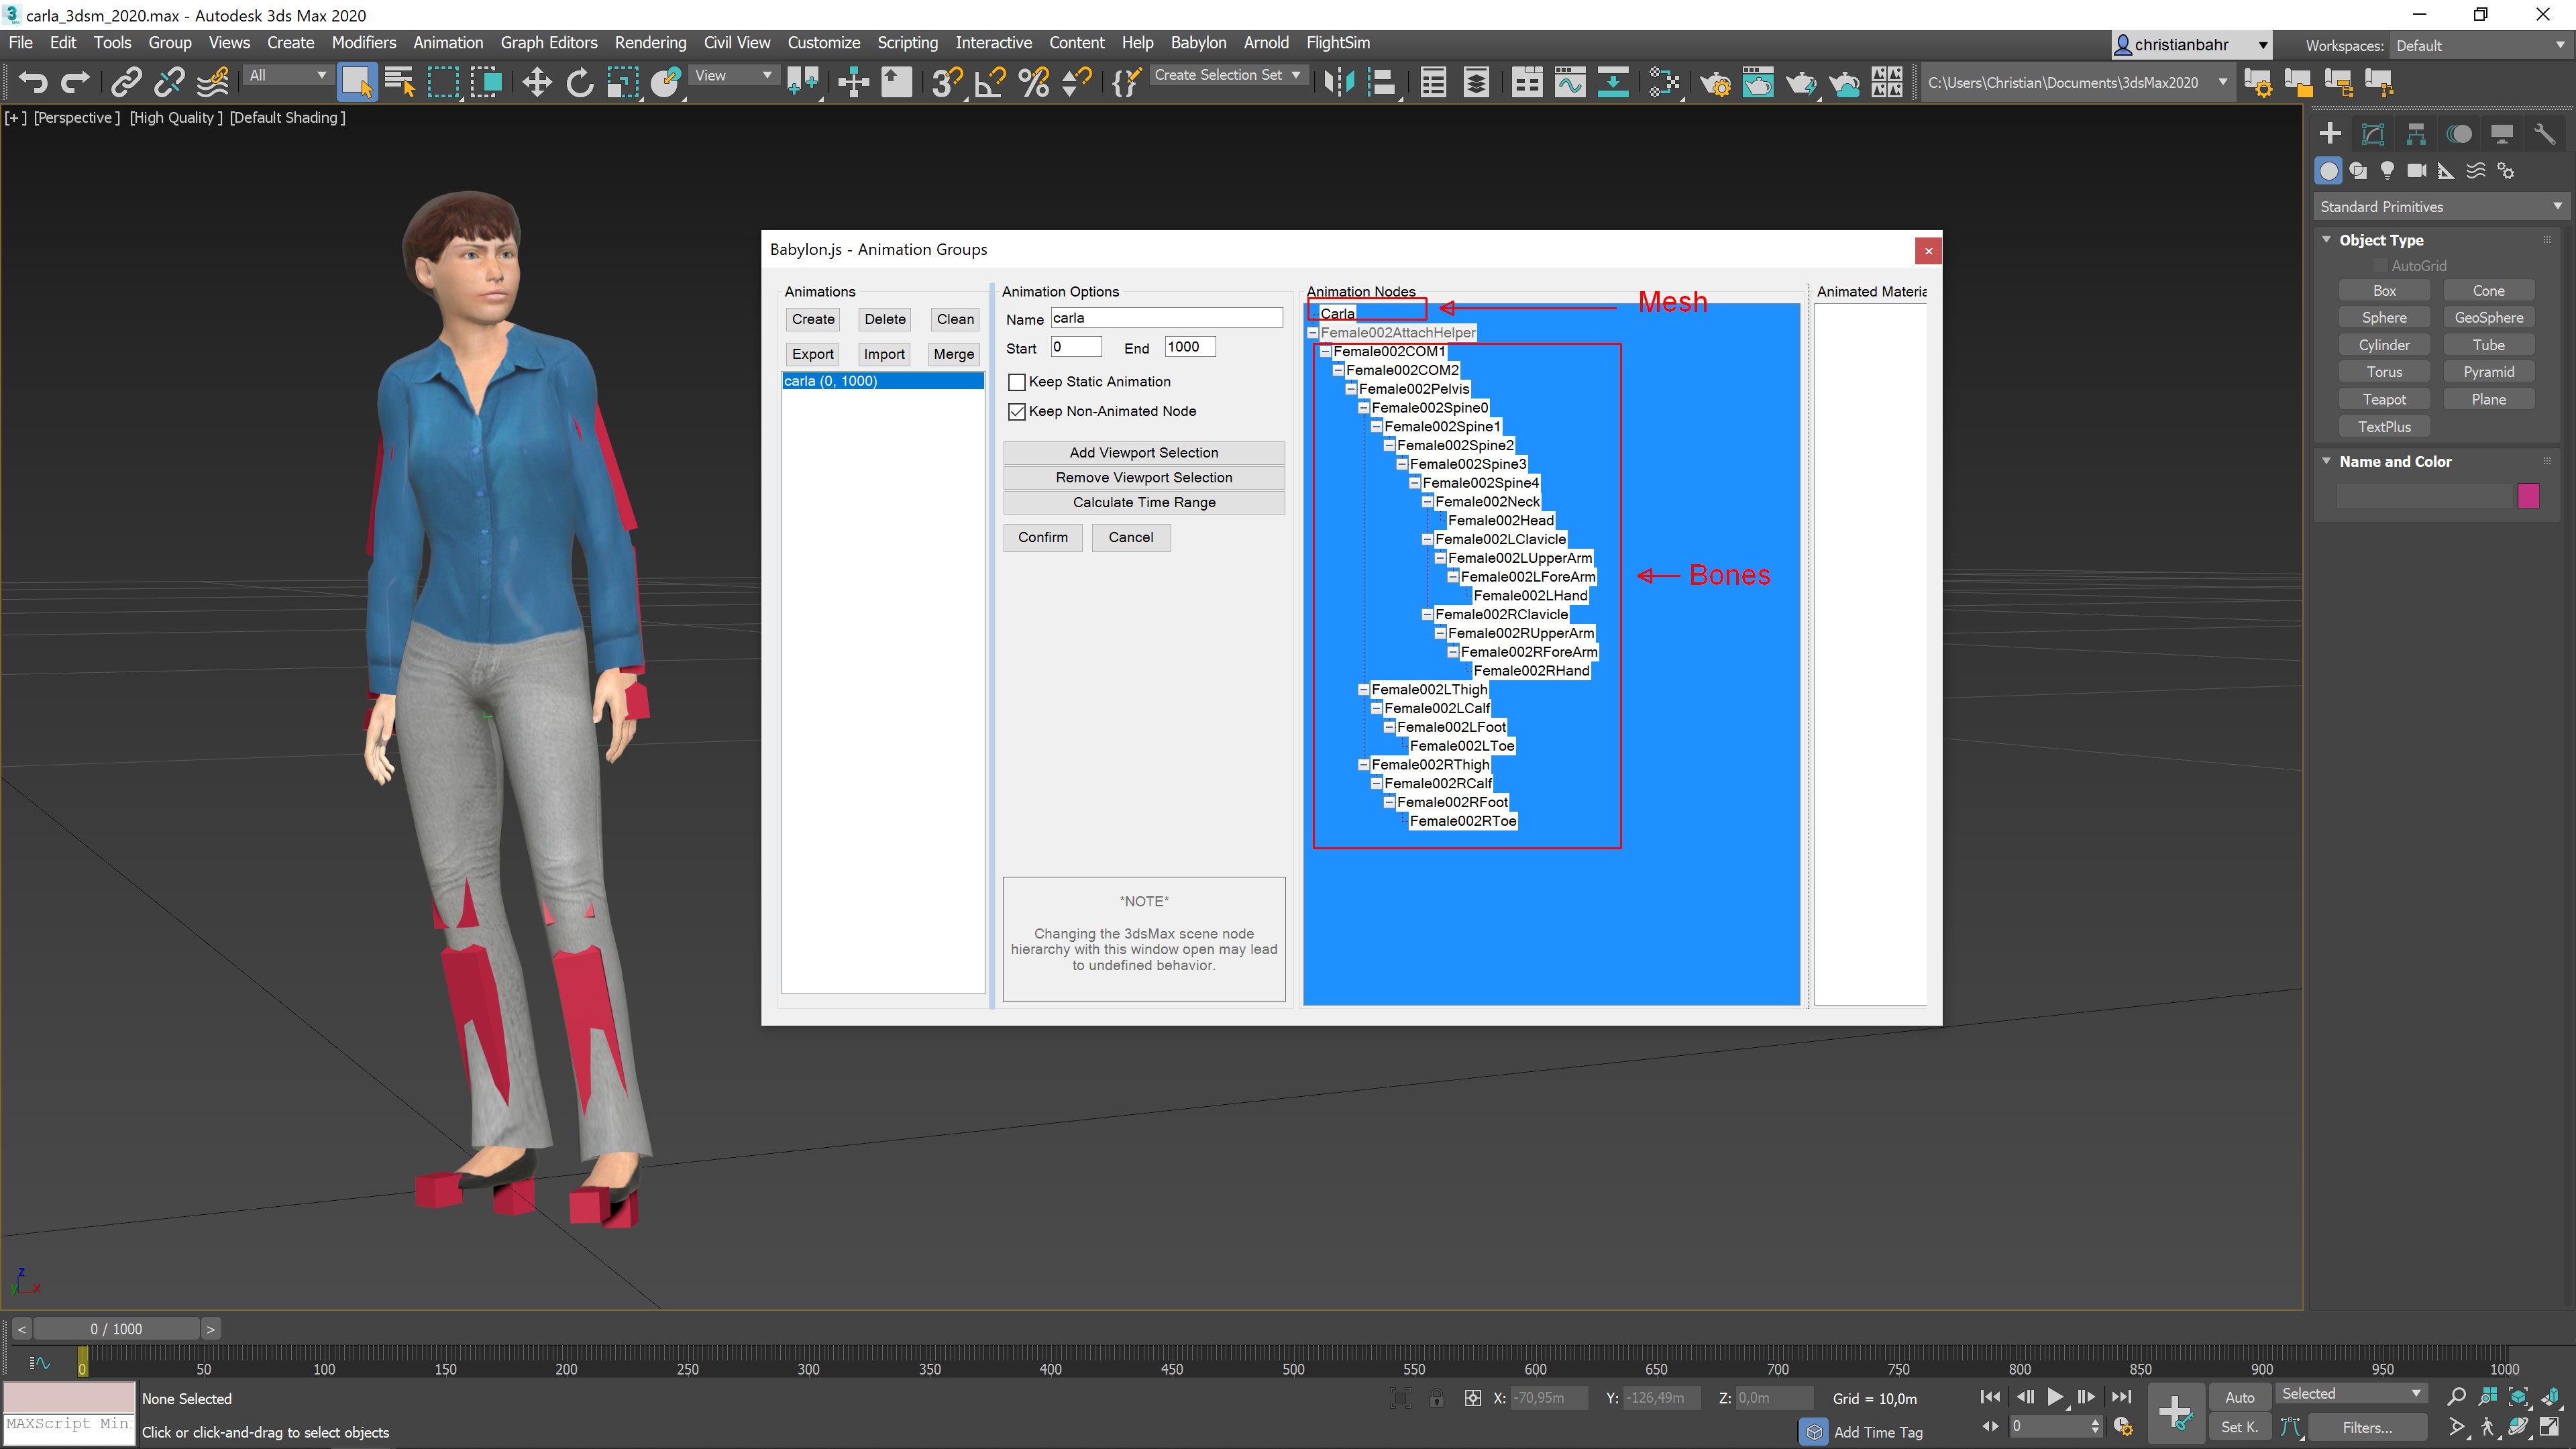
Task: Select the Select and Rotate tool
Action: point(580,82)
